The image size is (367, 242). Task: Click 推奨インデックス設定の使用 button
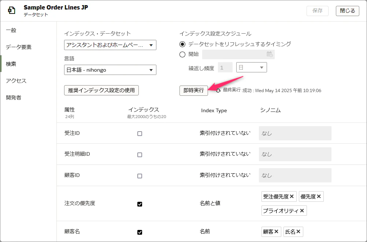(x=101, y=90)
